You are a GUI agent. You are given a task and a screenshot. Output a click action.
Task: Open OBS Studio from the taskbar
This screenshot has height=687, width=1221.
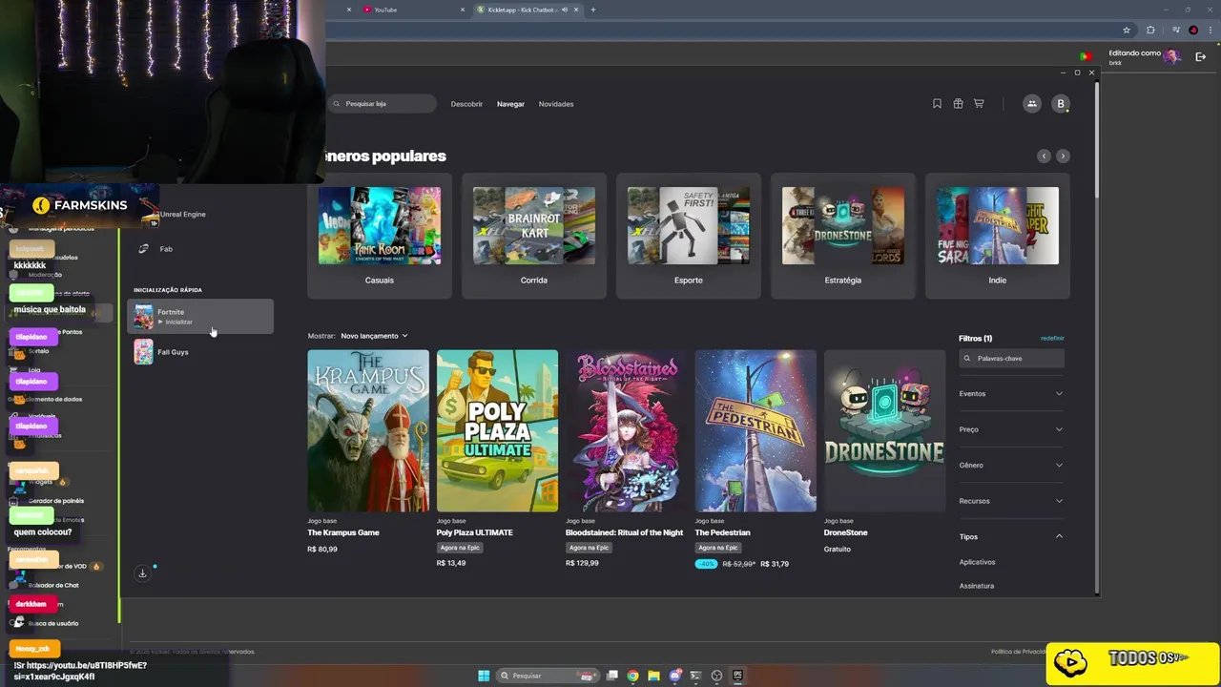pyautogui.click(x=716, y=676)
